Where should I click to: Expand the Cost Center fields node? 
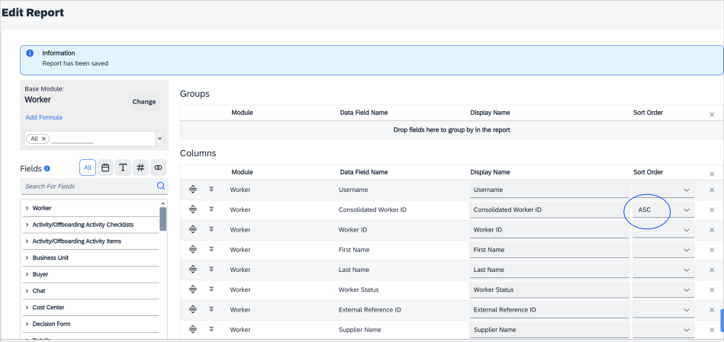coord(27,308)
